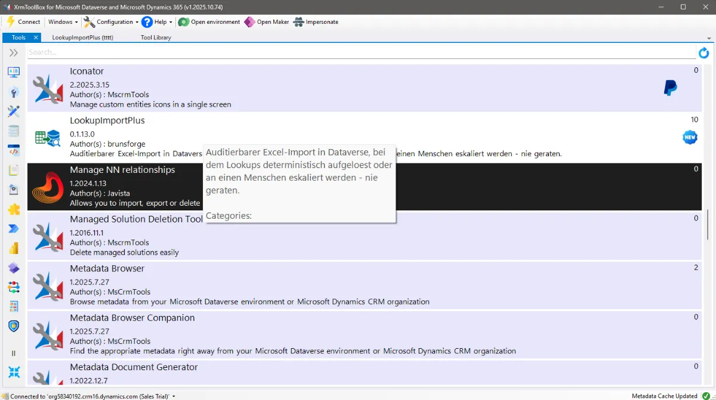Viewport: 716px width, 400px height.
Task: Open the Configuration dropdown menu
Action: (x=110, y=22)
